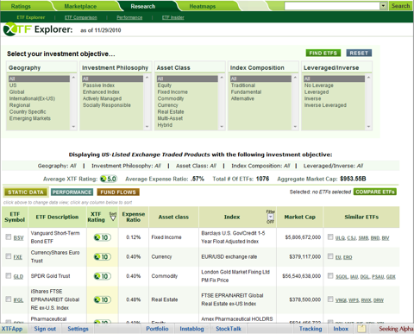Image resolution: width=414 pixels, height=334 pixels.
Task: Click Index Composition list down arrow
Action: [295, 126]
